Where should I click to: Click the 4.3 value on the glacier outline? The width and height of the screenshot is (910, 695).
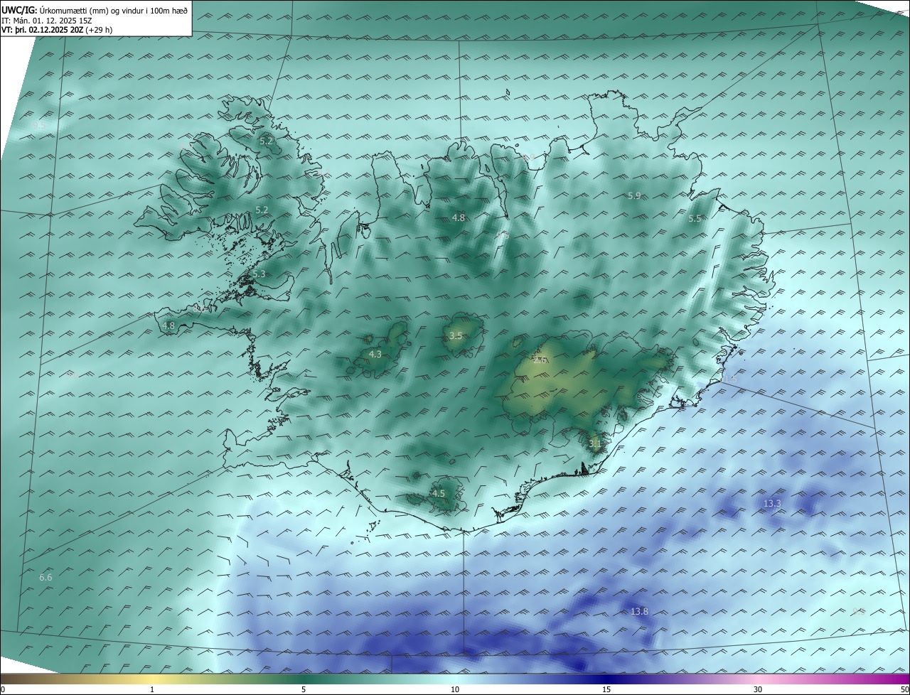pyautogui.click(x=375, y=354)
